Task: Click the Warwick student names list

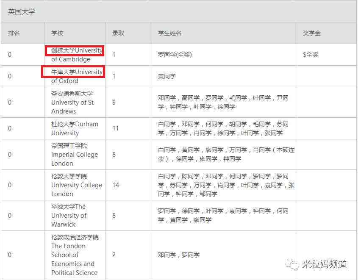Action: pyautogui.click(x=223, y=216)
